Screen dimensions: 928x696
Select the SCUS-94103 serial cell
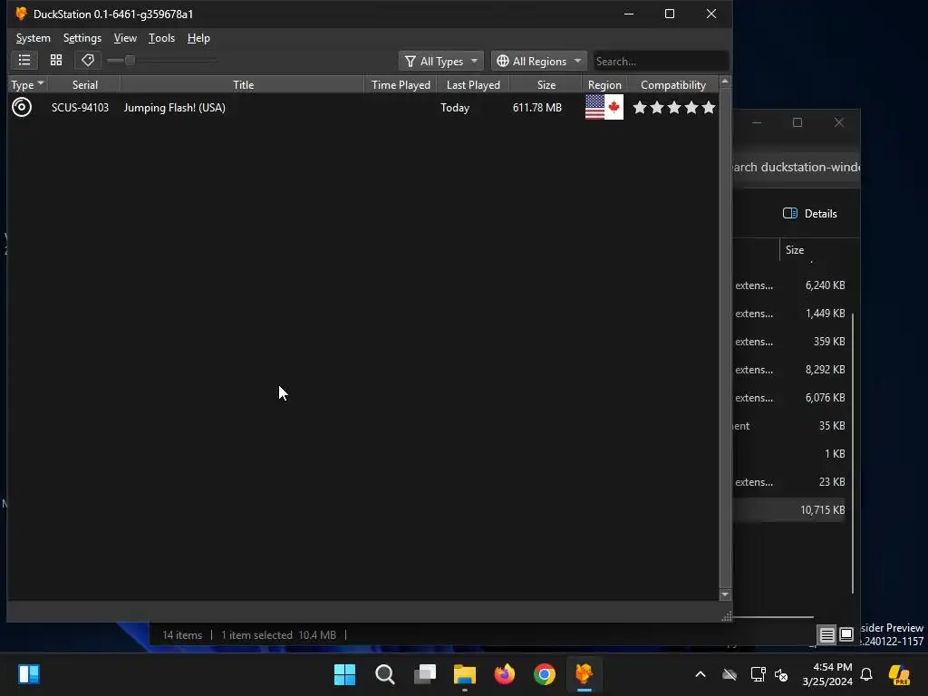(x=80, y=108)
